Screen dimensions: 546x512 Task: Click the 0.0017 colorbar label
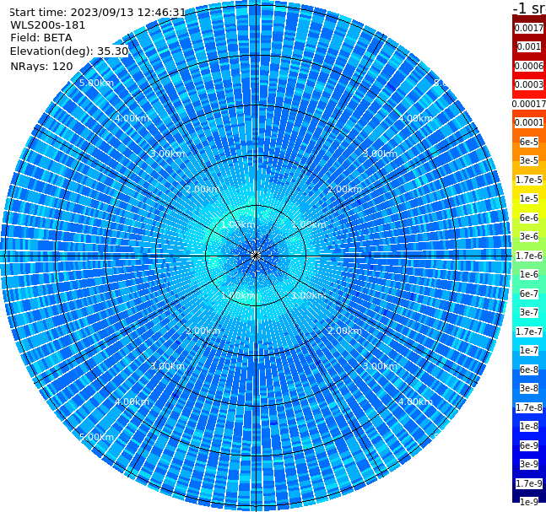[x=529, y=28]
